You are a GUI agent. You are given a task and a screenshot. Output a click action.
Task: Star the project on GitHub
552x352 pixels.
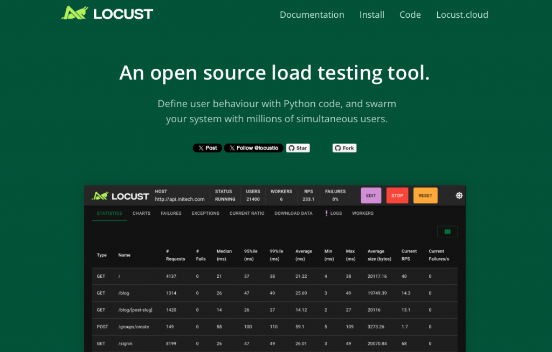click(298, 148)
